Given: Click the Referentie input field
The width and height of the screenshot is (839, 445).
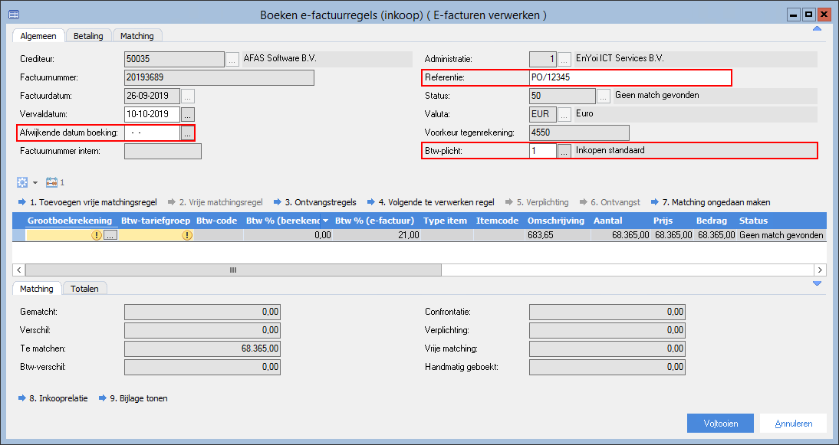Looking at the screenshot, I should 630,77.
